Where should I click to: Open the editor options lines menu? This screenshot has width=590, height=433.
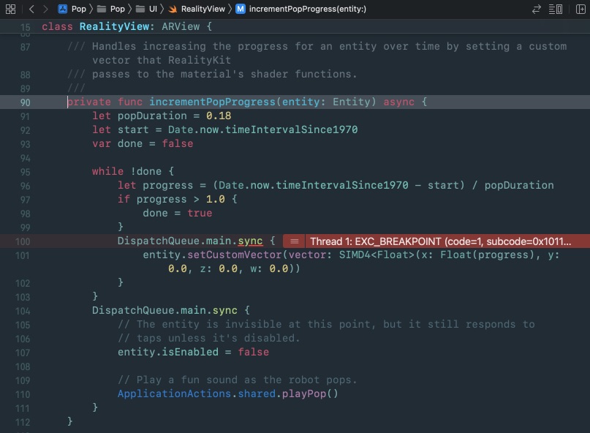point(557,9)
